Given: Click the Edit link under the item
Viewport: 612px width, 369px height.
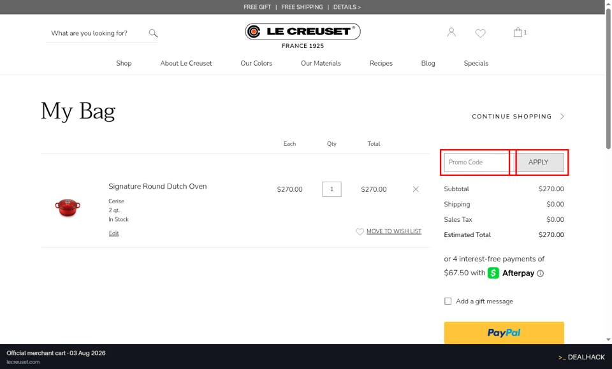Looking at the screenshot, I should point(113,233).
